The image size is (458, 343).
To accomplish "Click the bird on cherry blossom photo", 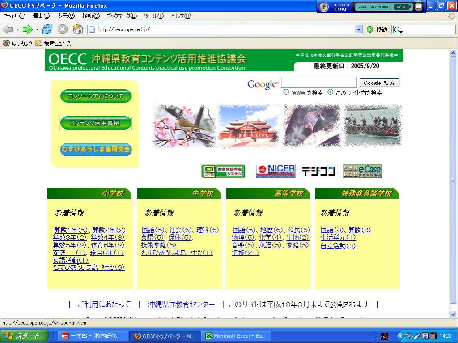I will click(184, 126).
